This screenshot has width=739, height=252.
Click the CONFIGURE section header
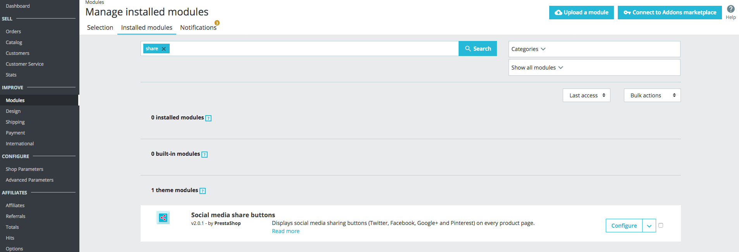pyautogui.click(x=15, y=156)
